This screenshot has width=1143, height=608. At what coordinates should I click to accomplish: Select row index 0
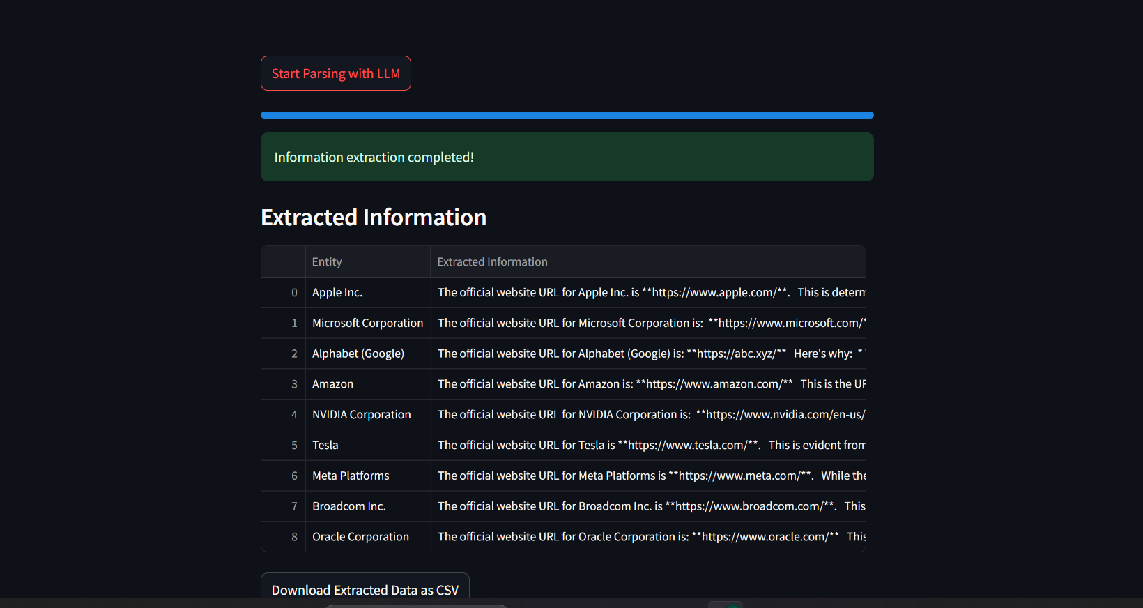[x=283, y=292]
